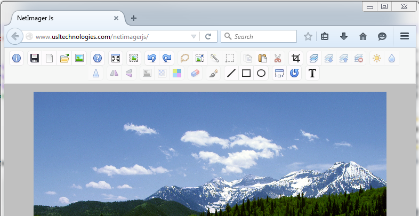Viewport: 419px width, 216px height.
Task: Select the rectangle shape tool
Action: coord(246,73)
